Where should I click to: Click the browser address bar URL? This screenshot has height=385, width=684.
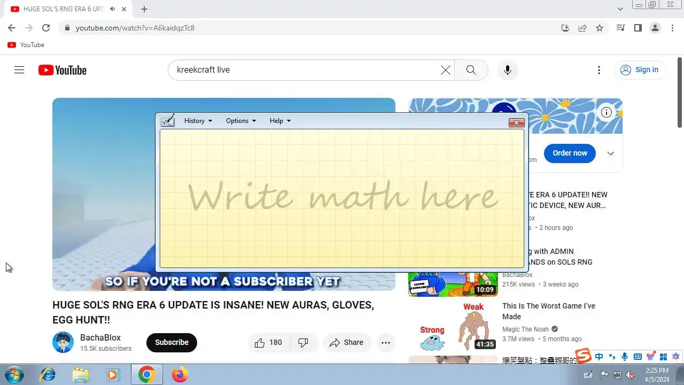click(x=135, y=28)
